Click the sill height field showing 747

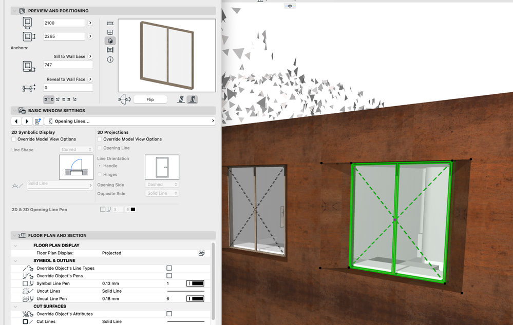click(68, 65)
